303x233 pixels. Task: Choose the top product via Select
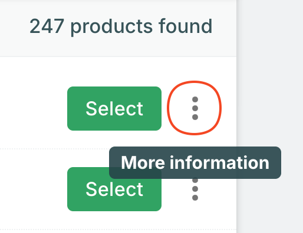(114, 108)
